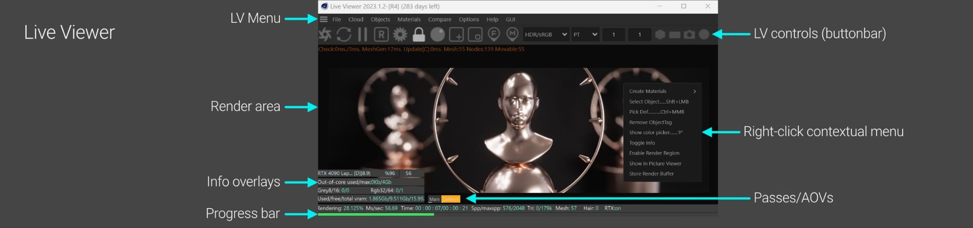Click the Ms/sec: 56.69 status text
Screen dimensions: 973x228
pos(381,208)
